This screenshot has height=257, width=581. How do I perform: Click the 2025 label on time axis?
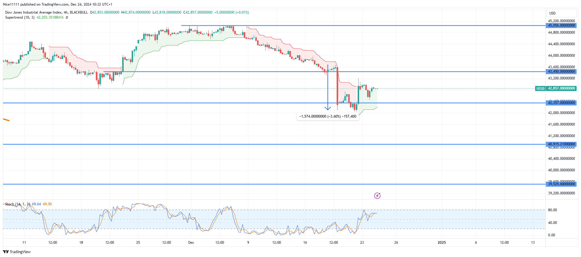click(442, 243)
